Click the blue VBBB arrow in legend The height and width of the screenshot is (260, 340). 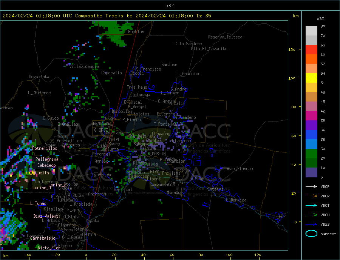[311, 224]
